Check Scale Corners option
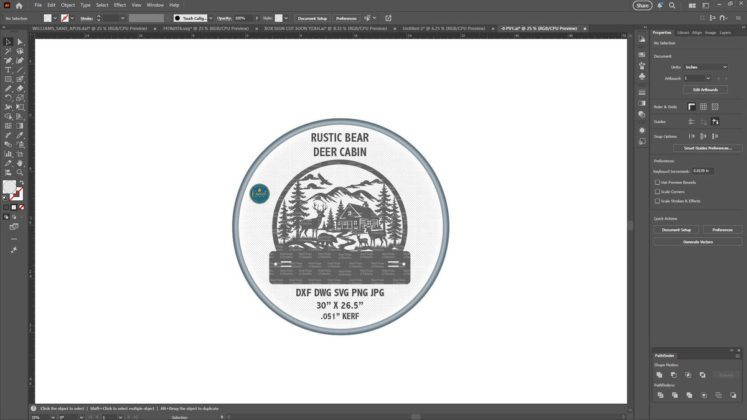Image resolution: width=747 pixels, height=420 pixels. tap(657, 192)
